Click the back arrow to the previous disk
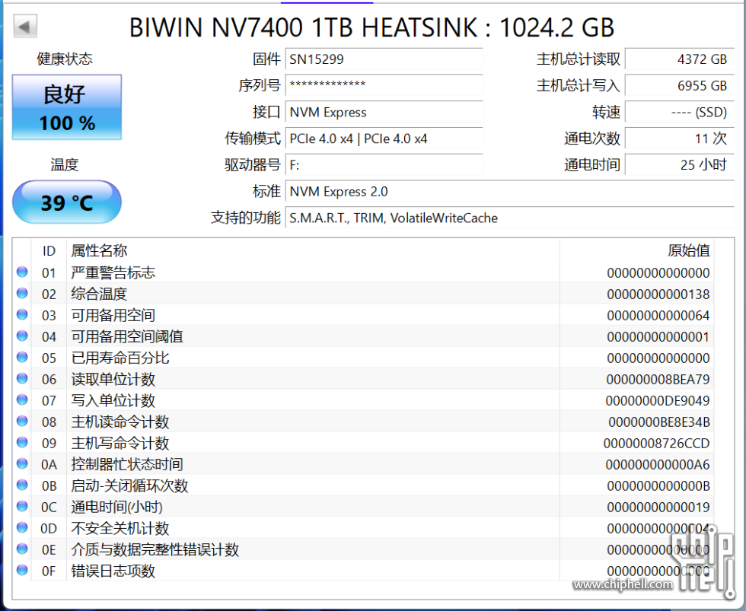746x611 pixels. [24, 26]
